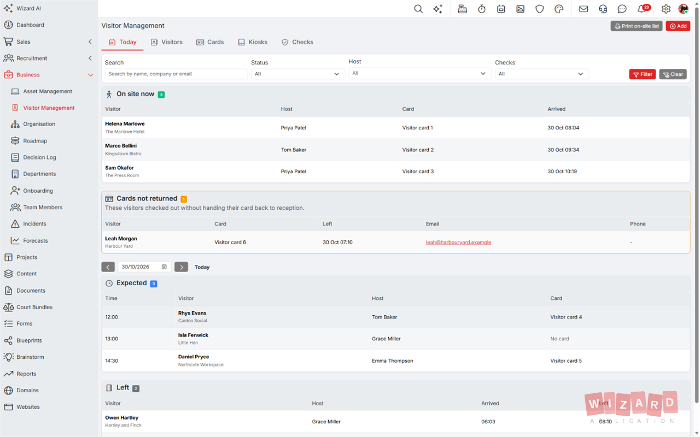This screenshot has width=700, height=437.
Task: Open the chat speech bubble icon
Action: [622, 9]
